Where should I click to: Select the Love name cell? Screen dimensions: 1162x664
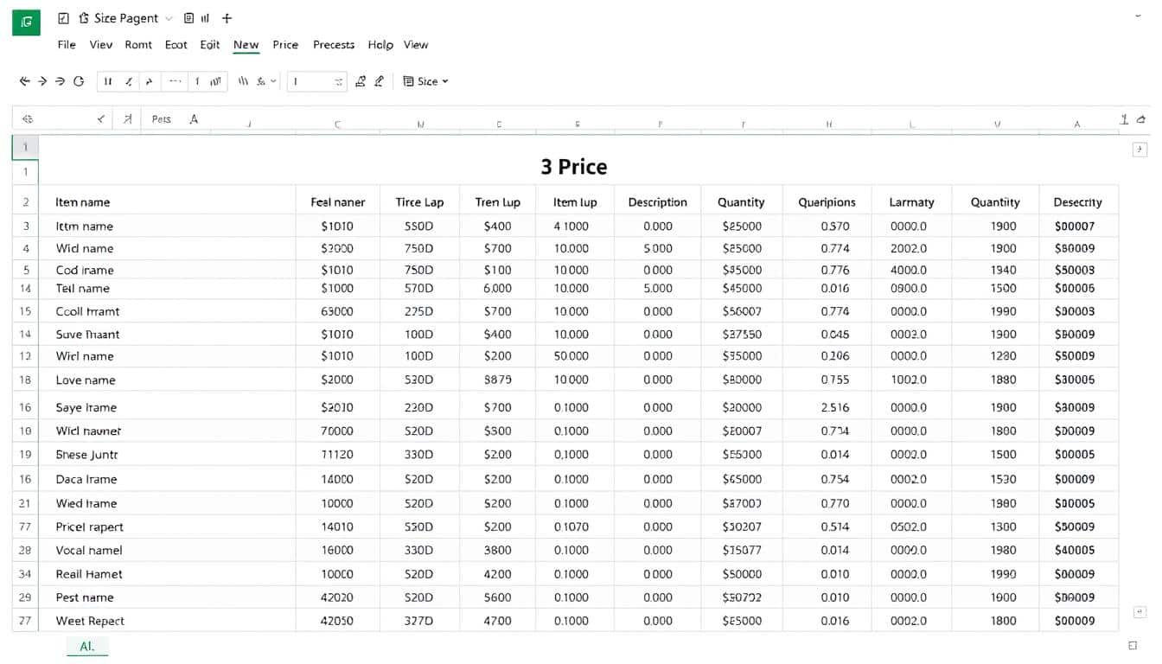click(167, 380)
